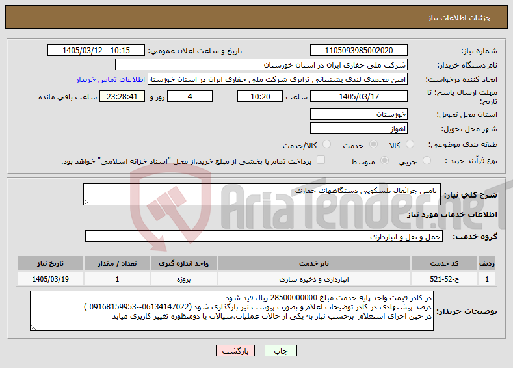Click the buyer notes text area
Viewport: 513px width, 368px height.
point(231,311)
